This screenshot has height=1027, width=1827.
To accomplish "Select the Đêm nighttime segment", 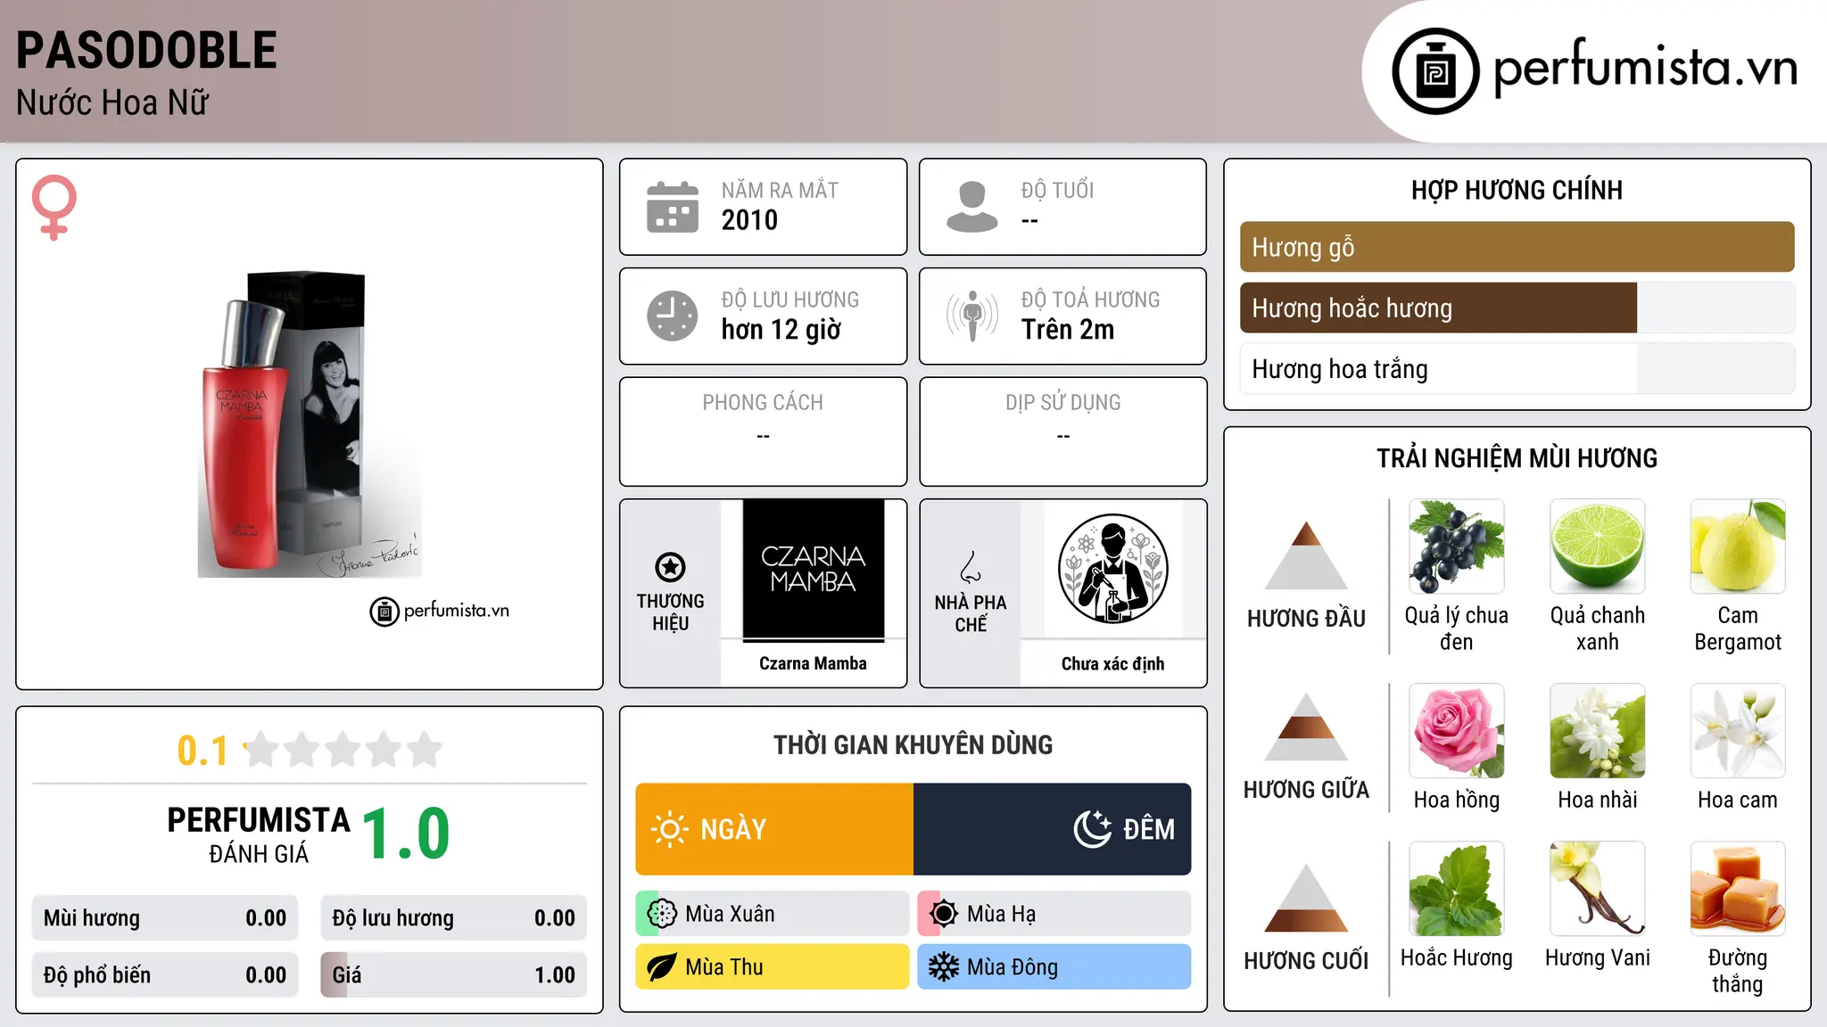I will tap(1053, 829).
